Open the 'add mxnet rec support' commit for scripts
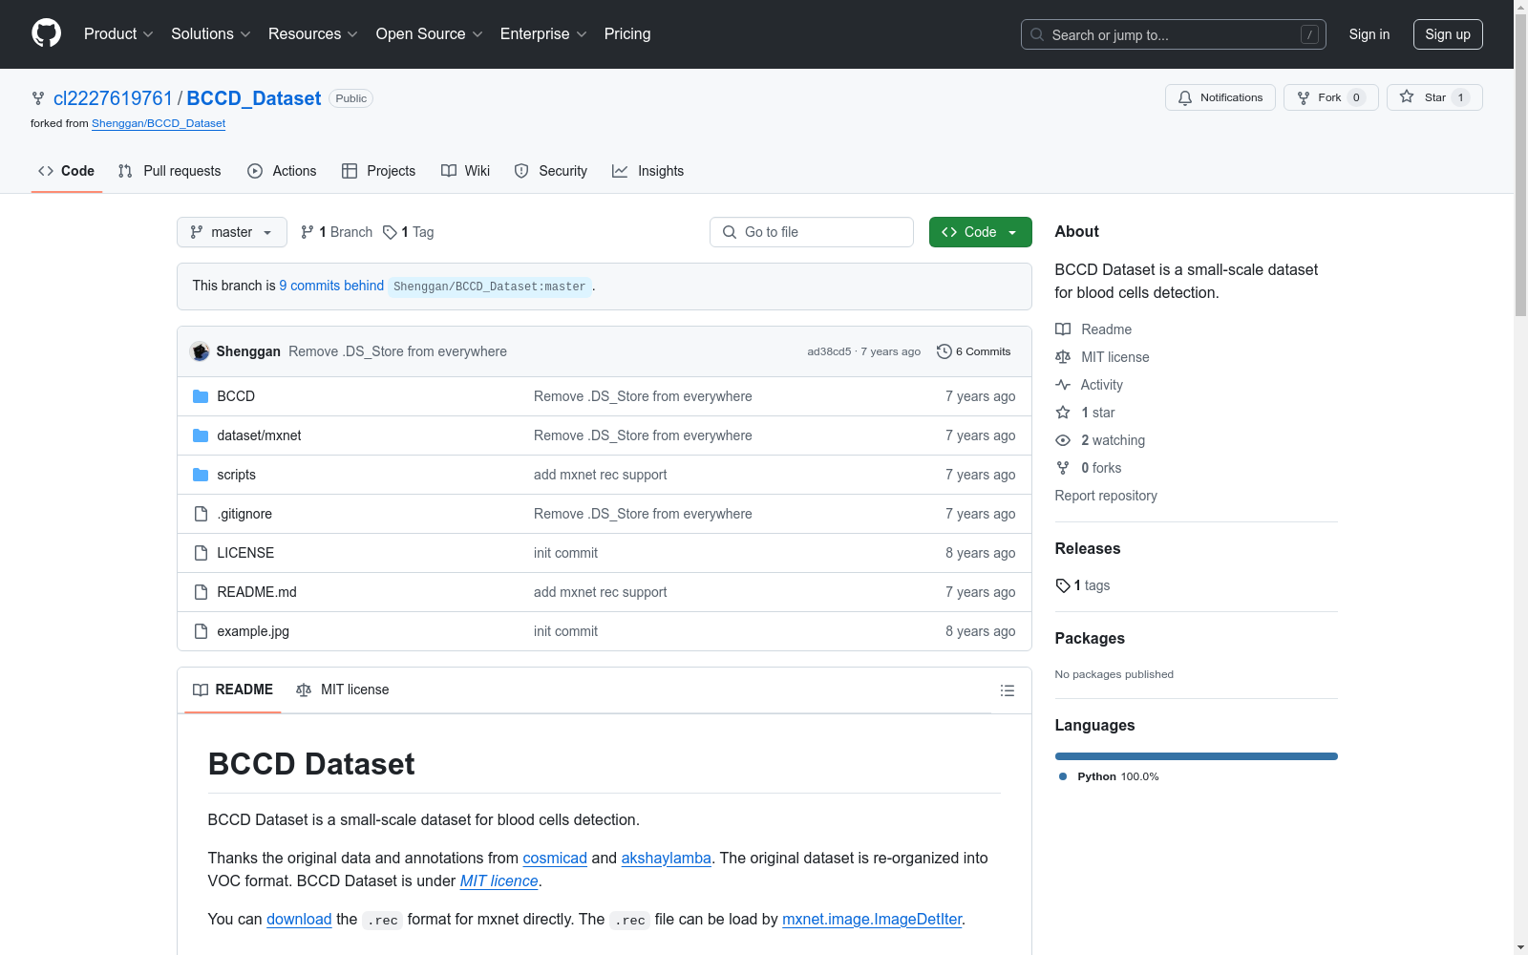1528x955 pixels. [600, 475]
